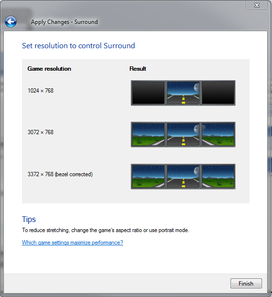
Task: Click the center monitor preview for bezel corrected row
Action: pos(183,177)
